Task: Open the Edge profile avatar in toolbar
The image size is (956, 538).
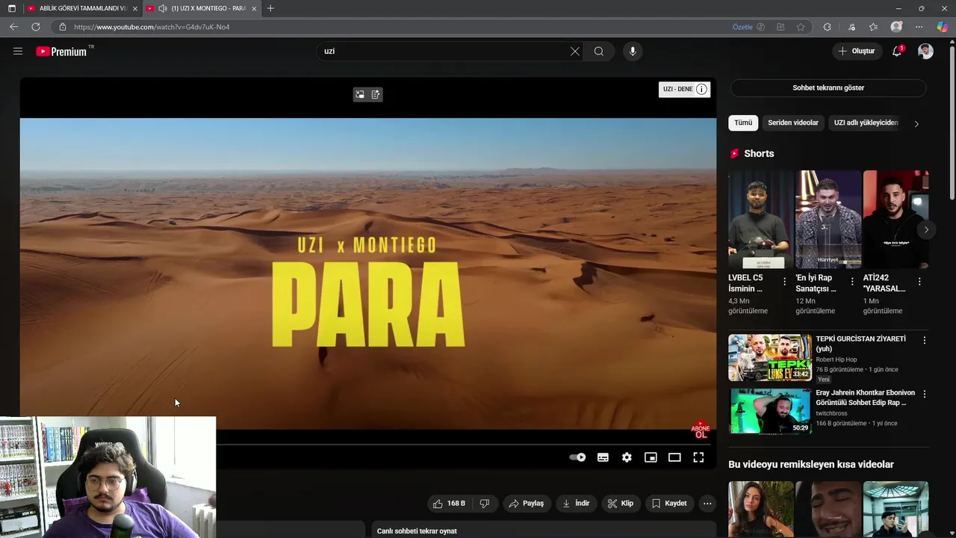Action: coord(896,27)
